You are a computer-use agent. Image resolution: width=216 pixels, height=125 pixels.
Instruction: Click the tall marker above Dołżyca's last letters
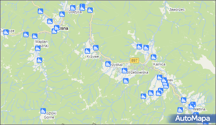pyautogui.click(x=82, y=7)
